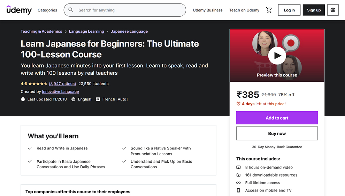Click the star rating icons
Image resolution: width=345 pixels, height=196 pixels.
click(x=38, y=84)
